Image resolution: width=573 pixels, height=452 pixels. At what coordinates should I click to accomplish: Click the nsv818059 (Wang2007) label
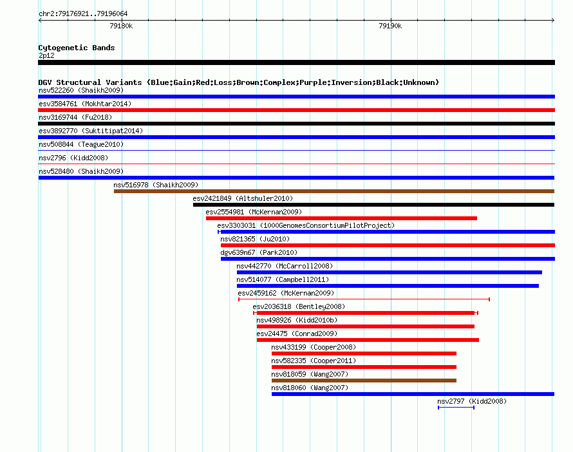(310, 374)
